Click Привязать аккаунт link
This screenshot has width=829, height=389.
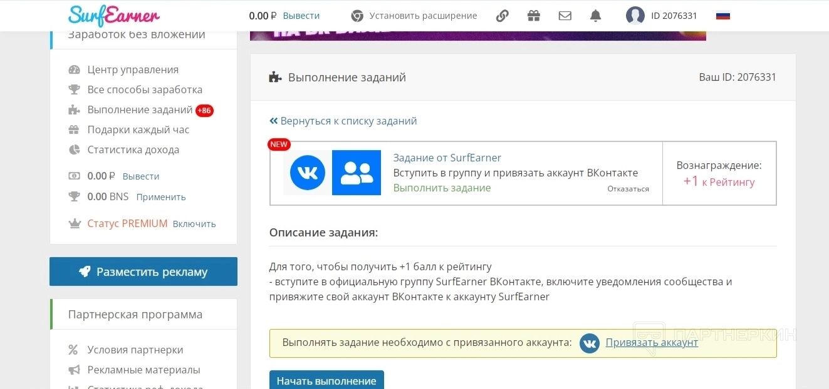tap(652, 343)
